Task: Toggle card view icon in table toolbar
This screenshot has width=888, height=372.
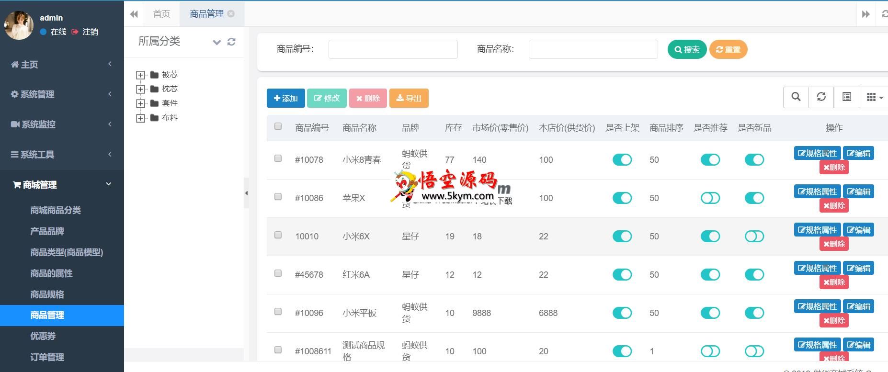Action: point(847,97)
